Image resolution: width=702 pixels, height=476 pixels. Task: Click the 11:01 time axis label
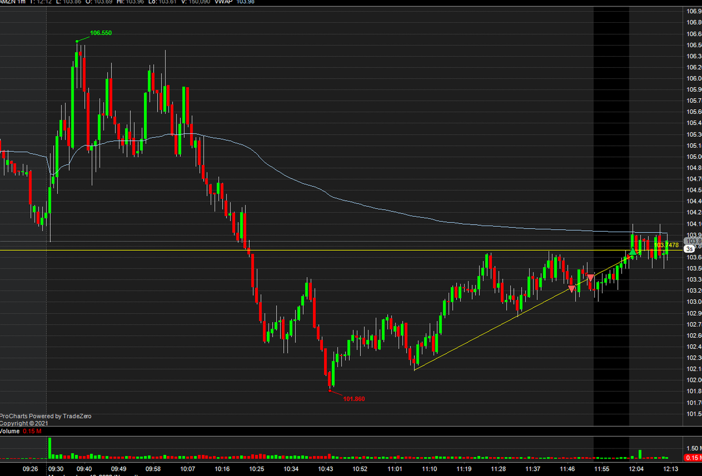(394, 469)
